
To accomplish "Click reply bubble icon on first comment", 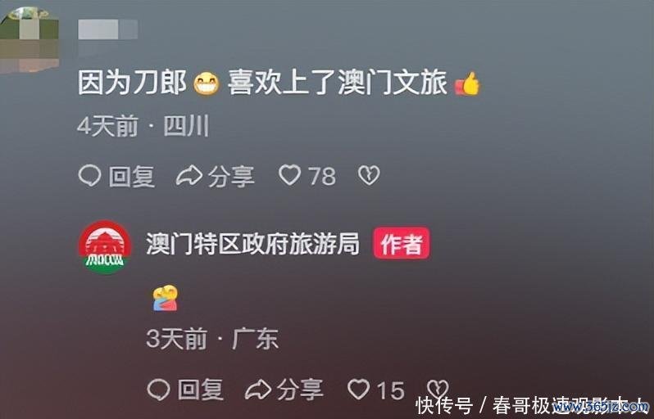I will pos(89,175).
